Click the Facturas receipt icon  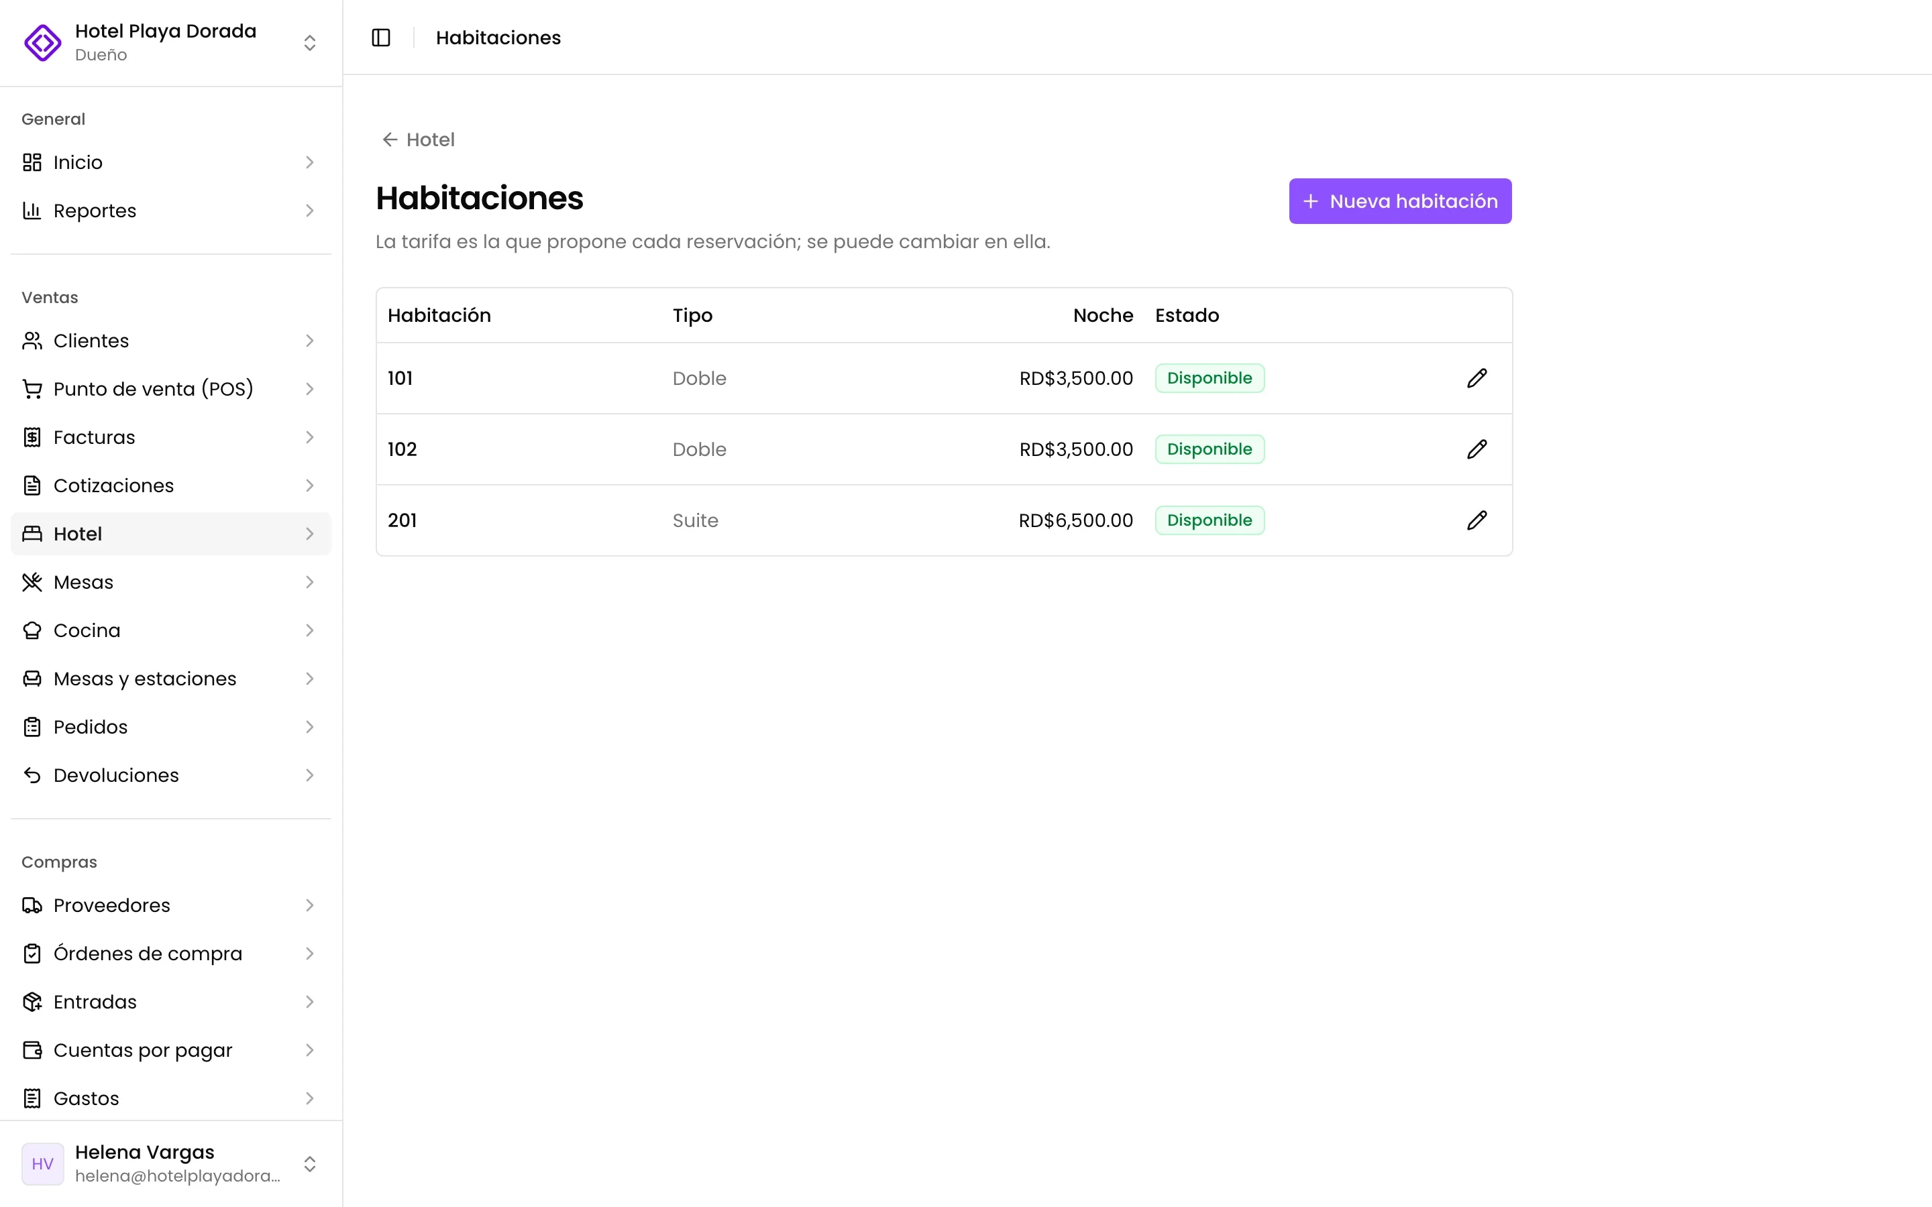click(x=32, y=437)
